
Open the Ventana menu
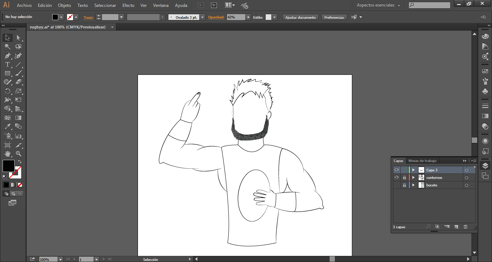pos(160,5)
